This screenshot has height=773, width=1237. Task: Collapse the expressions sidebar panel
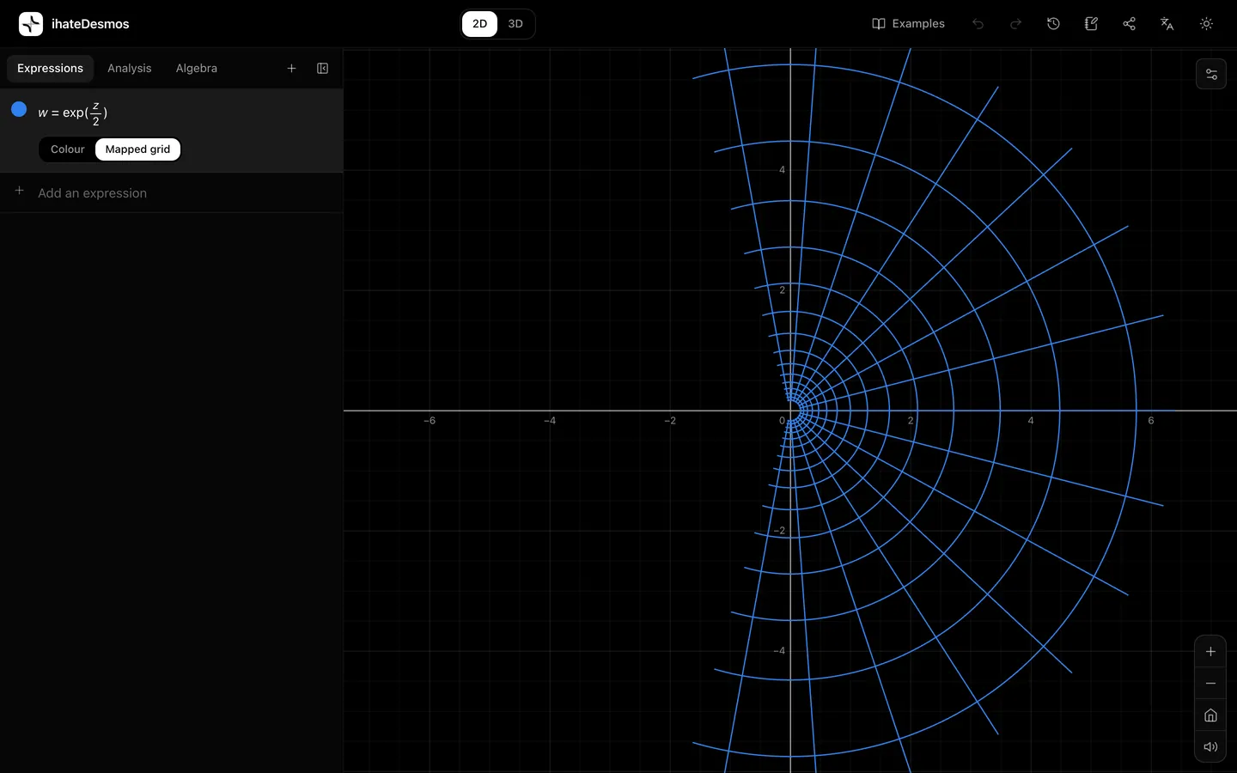pyautogui.click(x=322, y=69)
